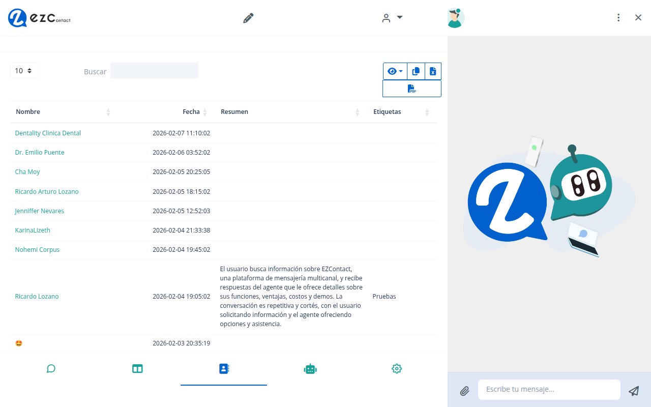The height and width of the screenshot is (407, 651).
Task: Sort the table by Fecha column
Action: (x=205, y=112)
